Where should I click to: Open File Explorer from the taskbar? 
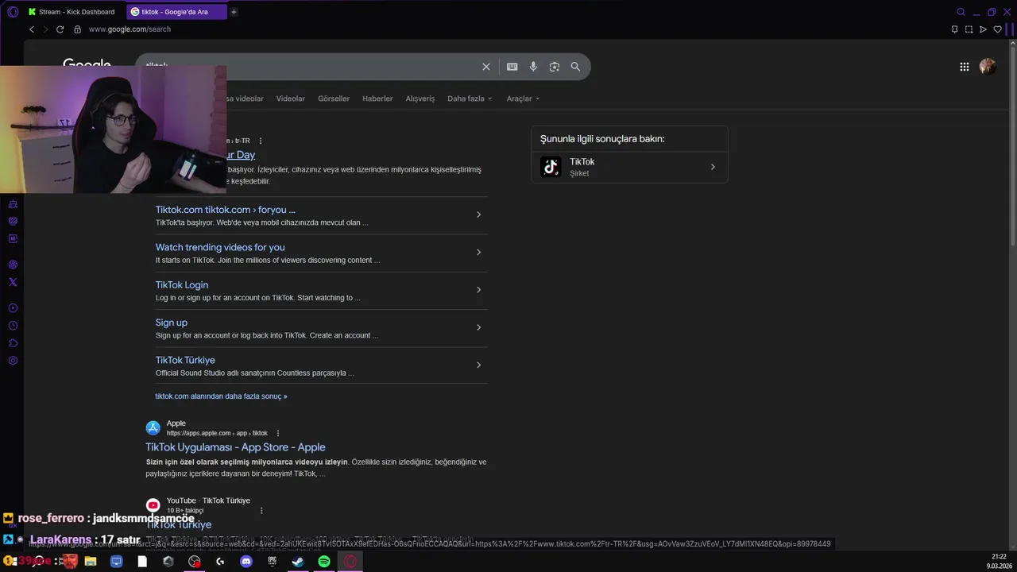click(x=91, y=562)
